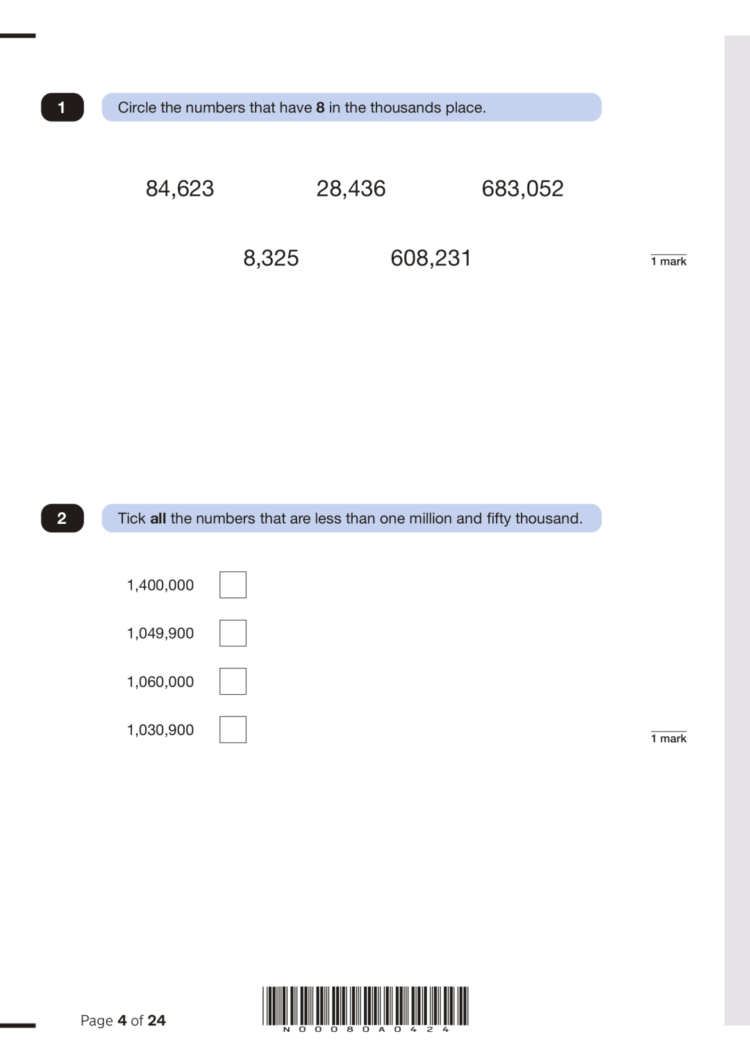Click the question 2 instruction banner
The height and width of the screenshot is (1061, 750).
coord(351,518)
